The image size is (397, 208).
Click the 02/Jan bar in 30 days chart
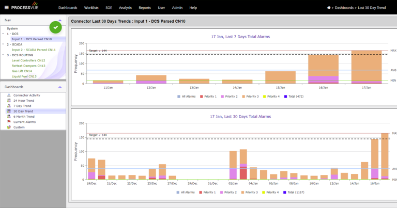[x=233, y=165]
